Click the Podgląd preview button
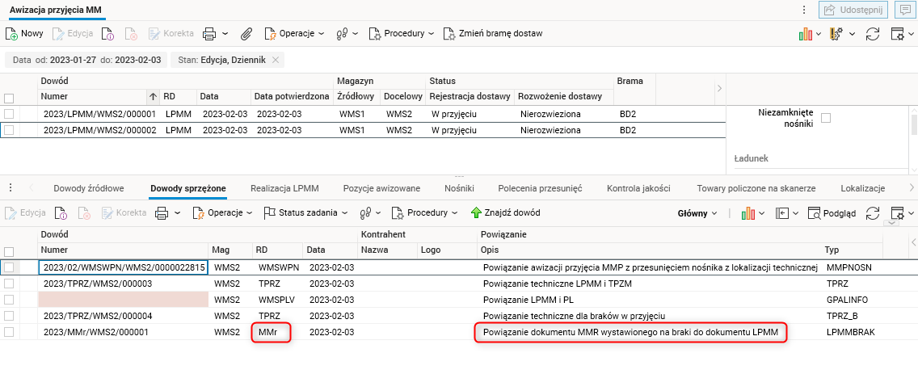 coord(832,213)
